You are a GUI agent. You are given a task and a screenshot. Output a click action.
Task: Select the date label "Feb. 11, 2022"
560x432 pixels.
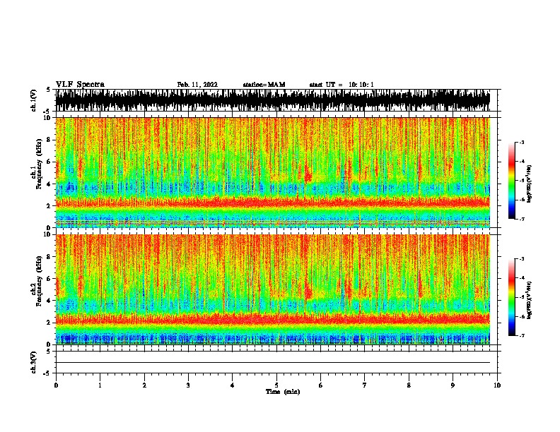197,85
